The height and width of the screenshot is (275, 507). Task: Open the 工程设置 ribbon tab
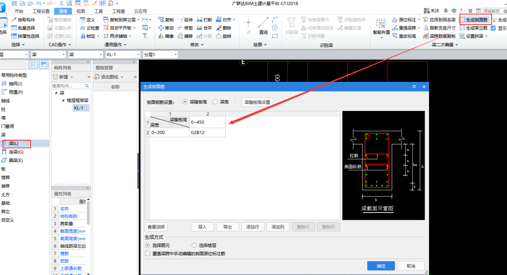pyautogui.click(x=41, y=11)
